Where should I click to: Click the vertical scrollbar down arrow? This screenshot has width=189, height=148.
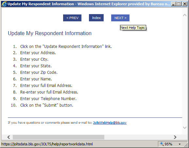pyautogui.click(x=185, y=127)
